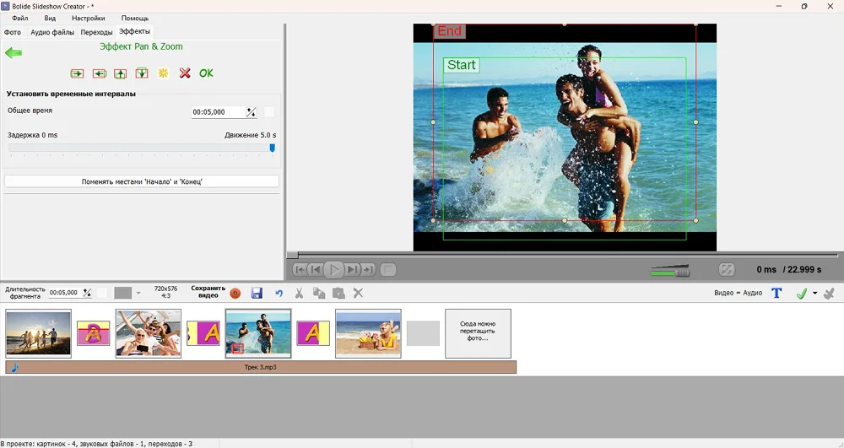Click the green back arrow icon
The image size is (844, 448).
(x=13, y=53)
